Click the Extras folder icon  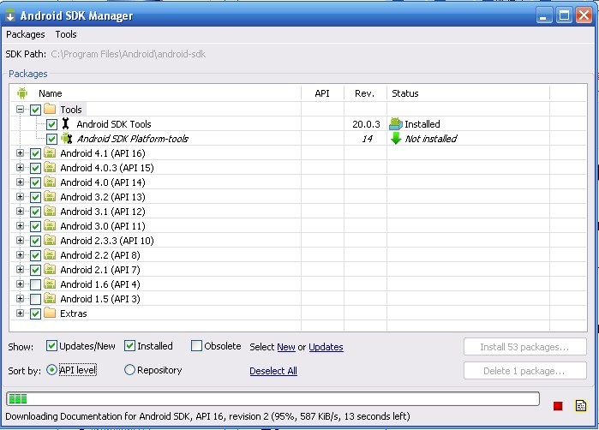click(50, 314)
